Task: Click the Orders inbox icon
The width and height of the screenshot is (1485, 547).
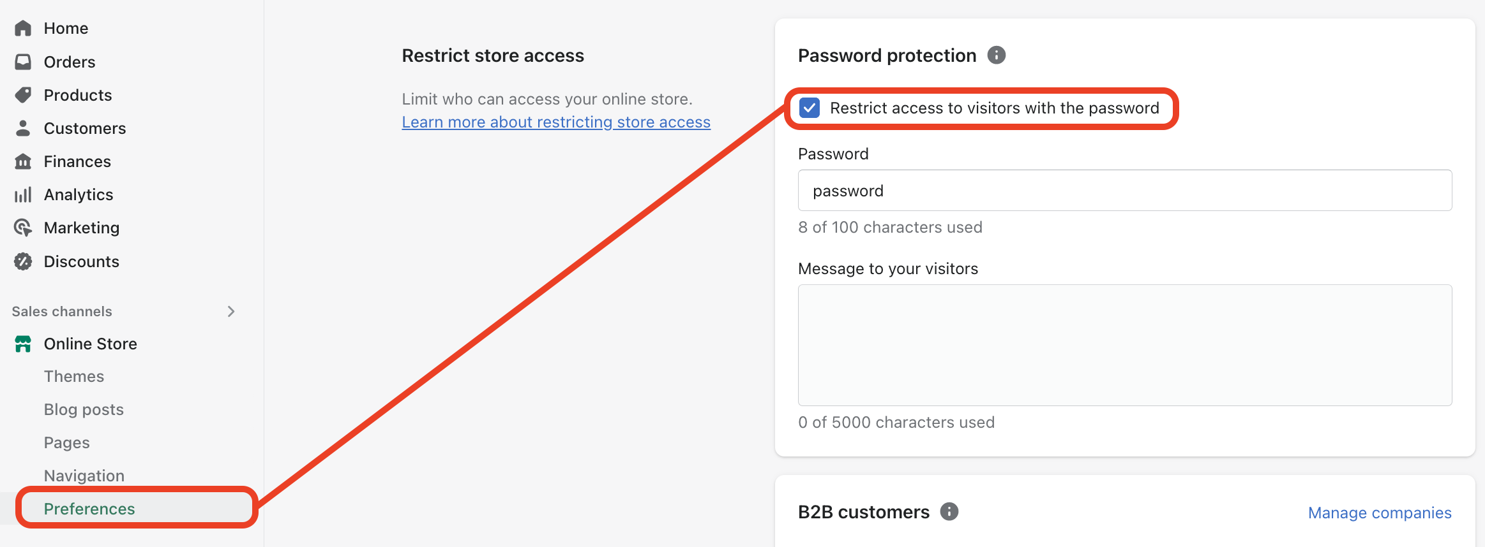Action: pos(23,62)
